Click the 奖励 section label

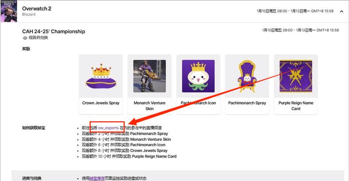click(26, 49)
